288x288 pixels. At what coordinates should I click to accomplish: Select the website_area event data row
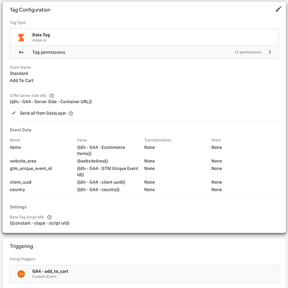(144, 161)
